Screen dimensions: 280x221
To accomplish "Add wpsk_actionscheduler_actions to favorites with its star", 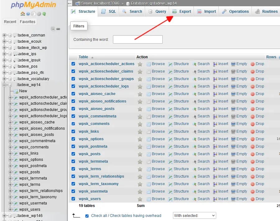I will tap(140, 64).
